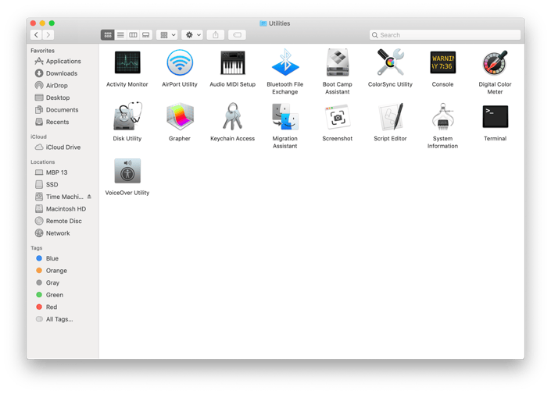Open the Terminal app icon
The height and width of the screenshot is (394, 551).
click(495, 116)
